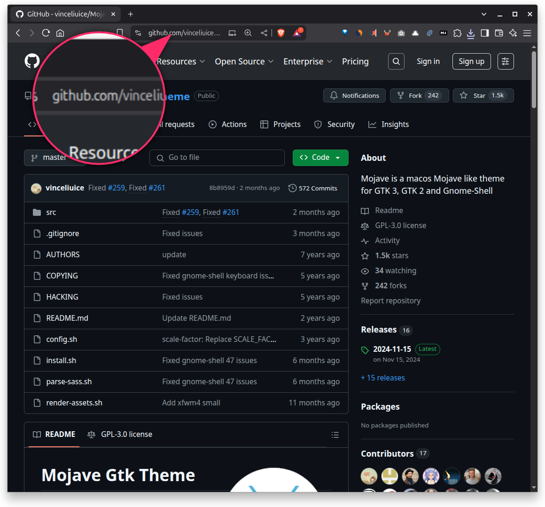Open tab list chevron in title bar
Viewport: 545px width, 507px height.
[x=484, y=14]
